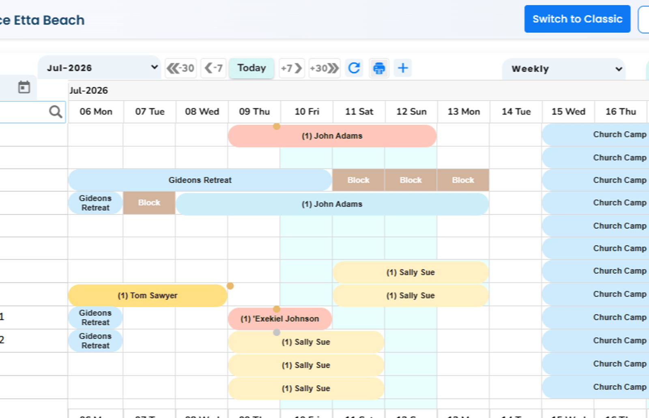This screenshot has height=418, width=649.
Task: Click orange marker above John Adams bar
Action: (x=277, y=126)
